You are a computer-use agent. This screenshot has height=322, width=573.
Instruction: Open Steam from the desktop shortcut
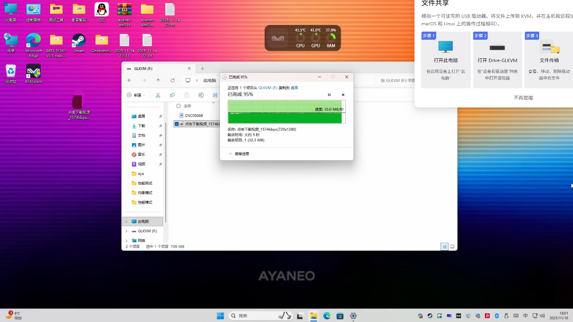pyautogui.click(x=79, y=42)
